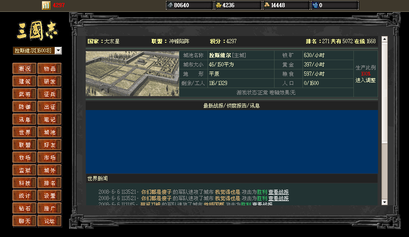Open the 监狱 prison button

click(x=24, y=171)
